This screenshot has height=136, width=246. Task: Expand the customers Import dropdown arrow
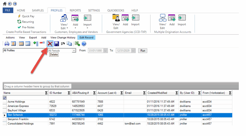tap(87, 28)
